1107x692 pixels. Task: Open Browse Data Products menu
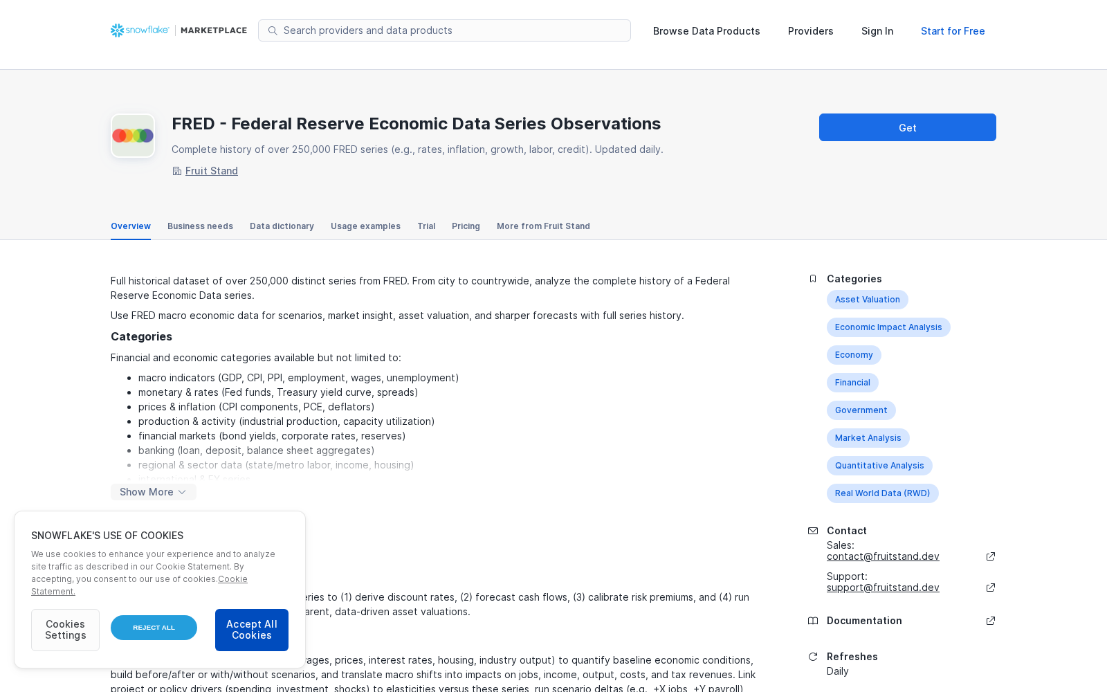706,31
